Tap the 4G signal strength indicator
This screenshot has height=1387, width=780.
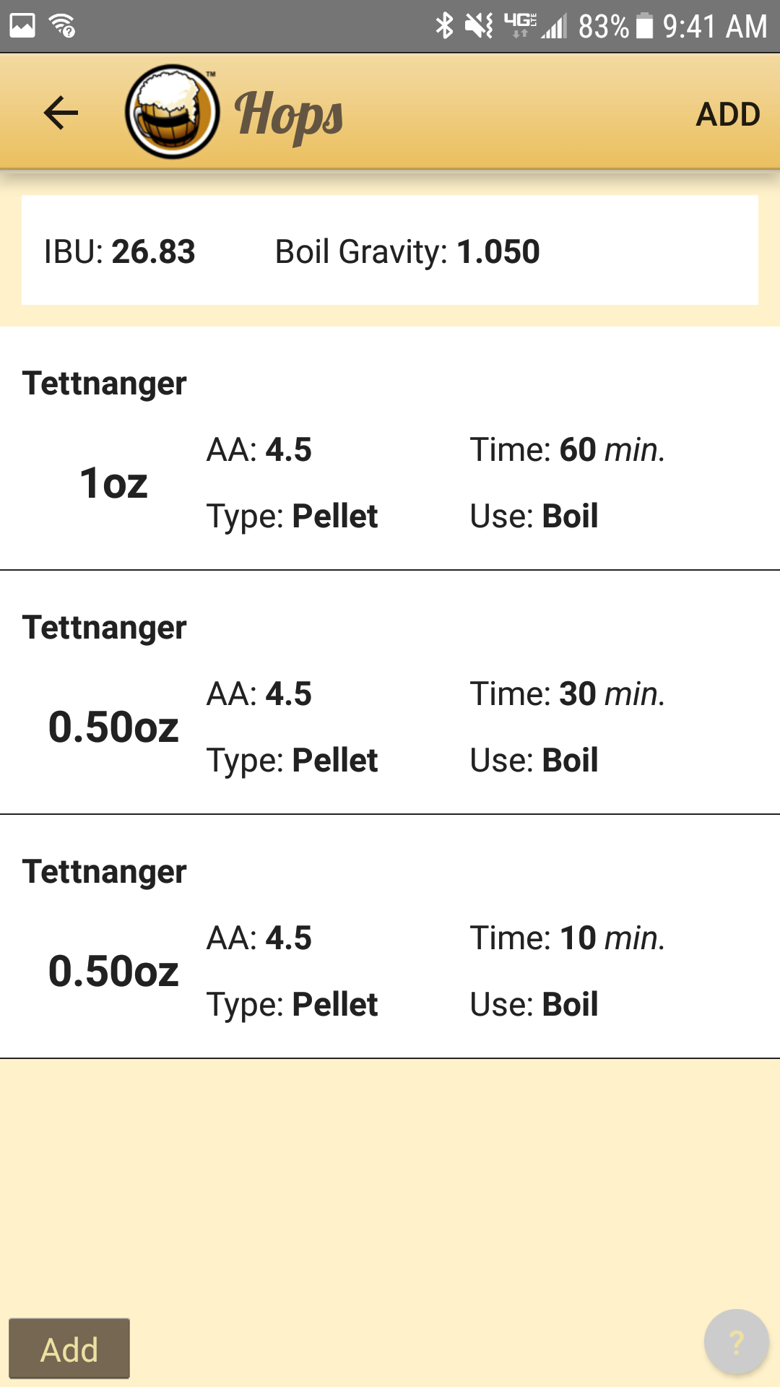click(x=536, y=26)
